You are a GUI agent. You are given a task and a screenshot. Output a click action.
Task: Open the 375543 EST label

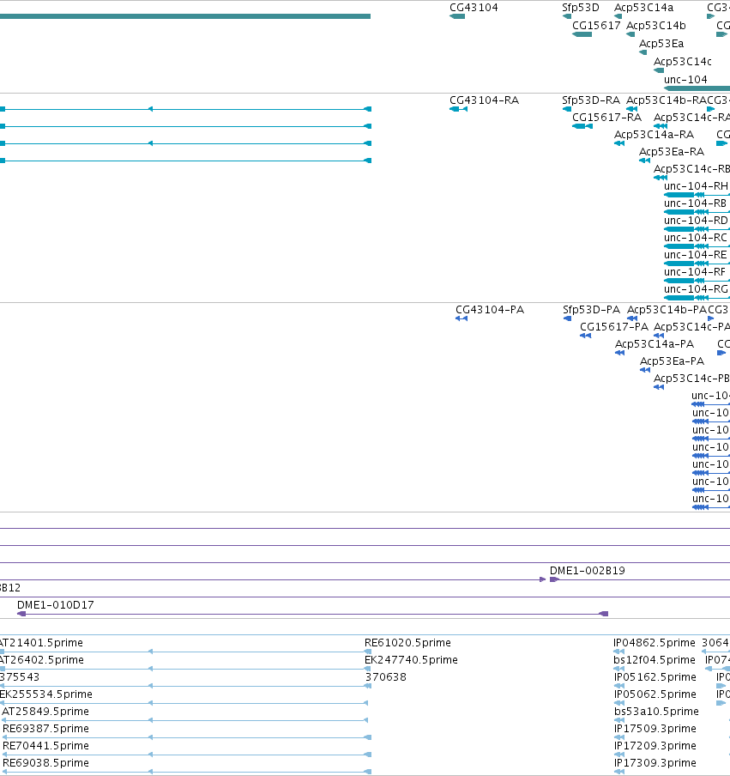point(20,676)
